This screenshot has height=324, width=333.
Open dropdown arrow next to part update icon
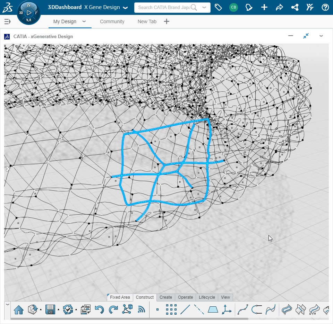(x=41, y=310)
